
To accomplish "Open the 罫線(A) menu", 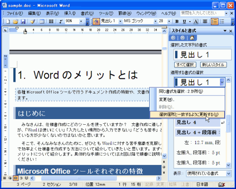I will pos(125,13).
